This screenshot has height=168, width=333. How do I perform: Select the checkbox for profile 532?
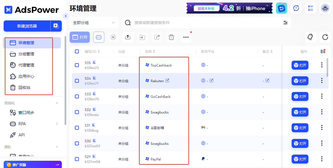pyautogui.click(x=77, y=112)
